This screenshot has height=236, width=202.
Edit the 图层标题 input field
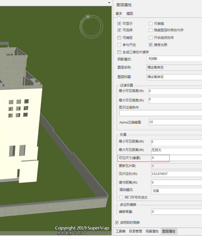(x=174, y=77)
